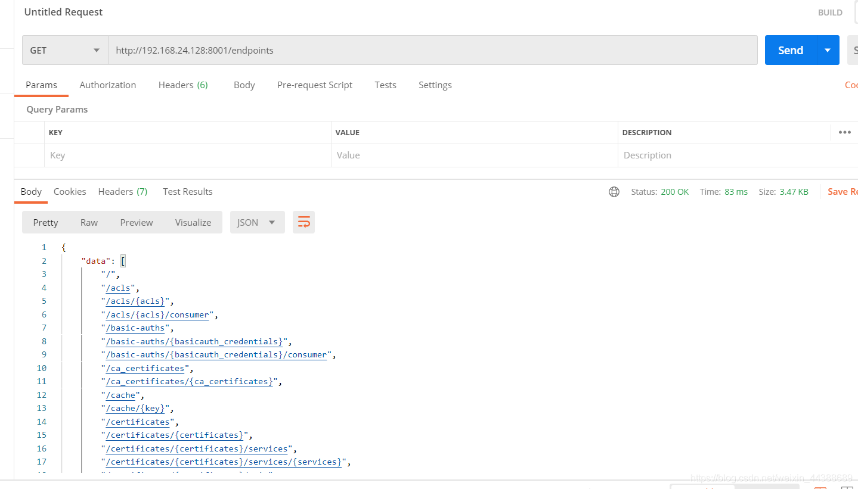
Task: Open the Tests tab
Action: click(385, 85)
